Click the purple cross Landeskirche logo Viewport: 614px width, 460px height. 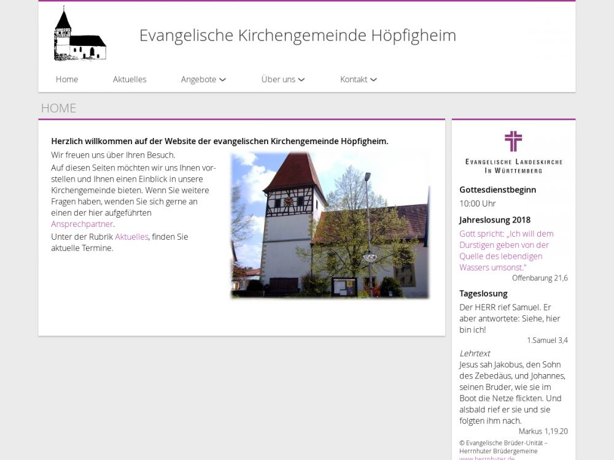pos(513,141)
